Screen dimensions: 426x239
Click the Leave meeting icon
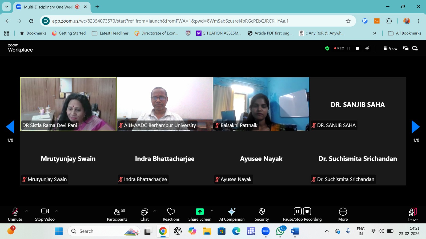click(x=412, y=212)
